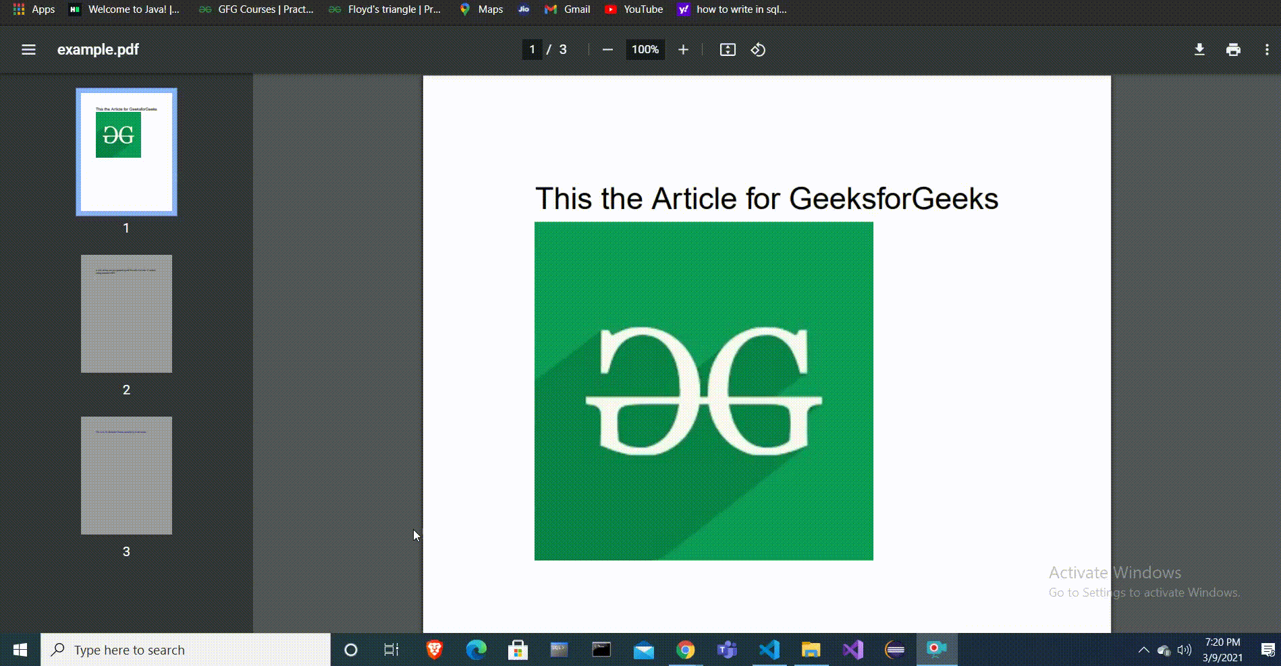
Task: Open the Apps bookmarks launcher
Action: coord(34,9)
